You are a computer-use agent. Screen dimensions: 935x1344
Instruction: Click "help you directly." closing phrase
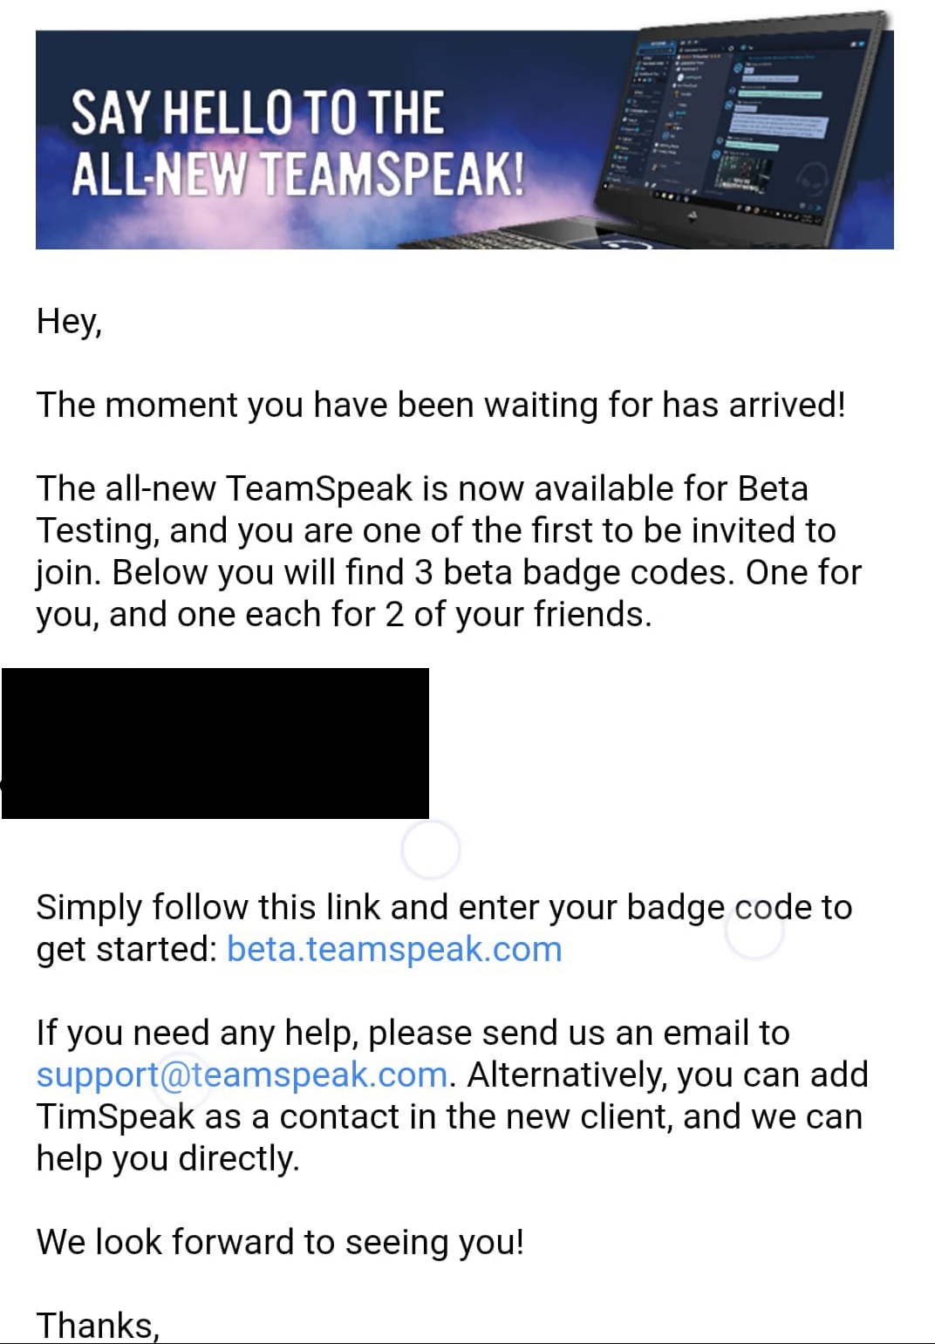pos(167,1159)
